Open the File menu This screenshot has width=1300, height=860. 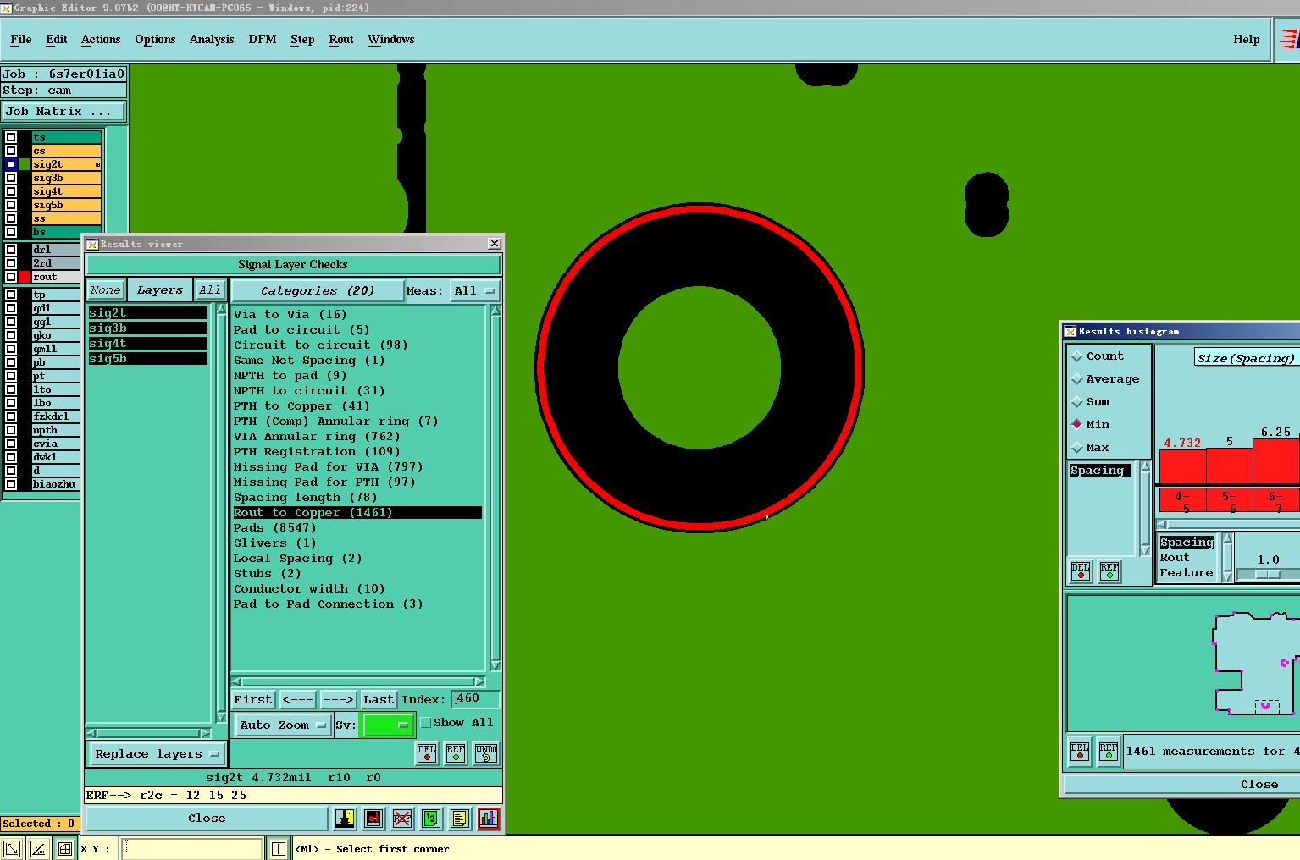(x=21, y=39)
